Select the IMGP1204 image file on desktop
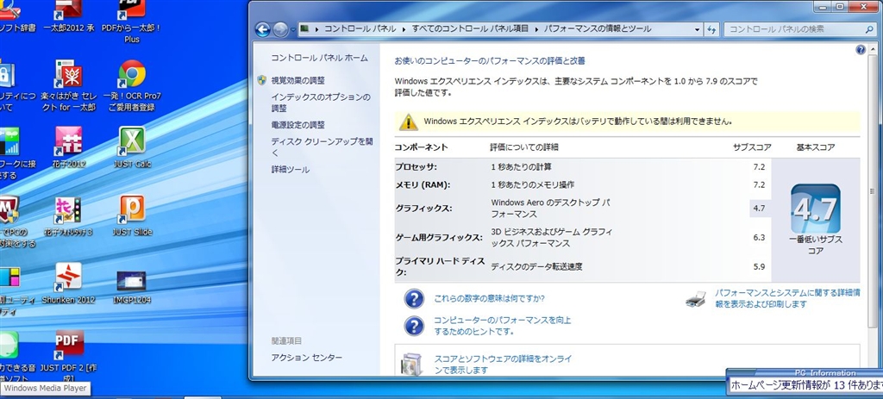Screen dimensions: 883x399 [132, 286]
